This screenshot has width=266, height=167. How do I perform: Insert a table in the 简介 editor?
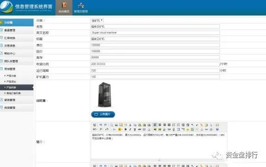point(178,129)
